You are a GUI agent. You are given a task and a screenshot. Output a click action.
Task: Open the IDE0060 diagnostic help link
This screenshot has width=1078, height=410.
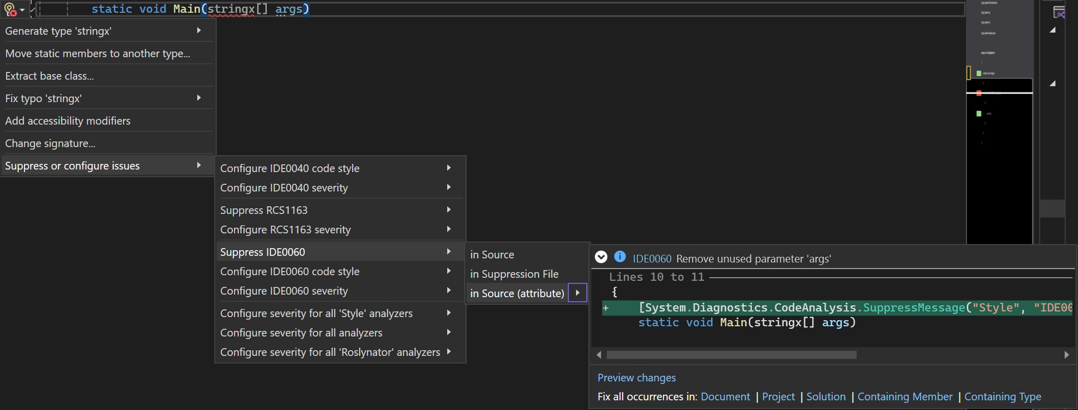(652, 259)
